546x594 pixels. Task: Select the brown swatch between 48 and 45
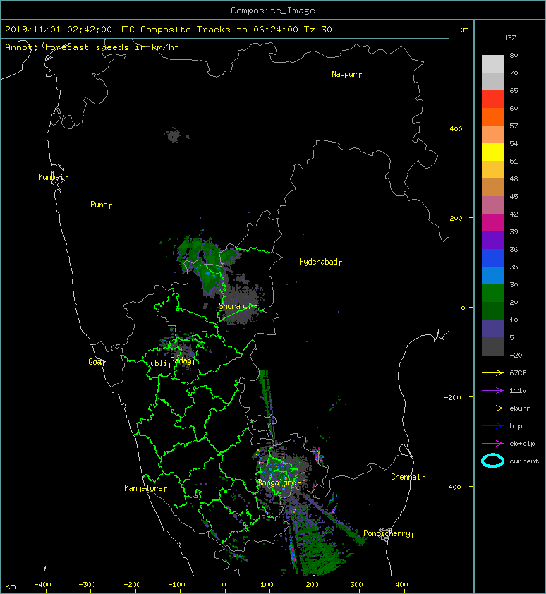[492, 187]
